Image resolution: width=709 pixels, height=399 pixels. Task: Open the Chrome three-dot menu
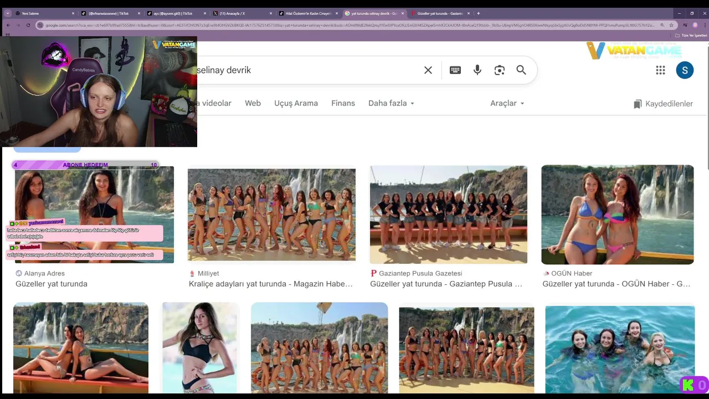[x=704, y=25]
